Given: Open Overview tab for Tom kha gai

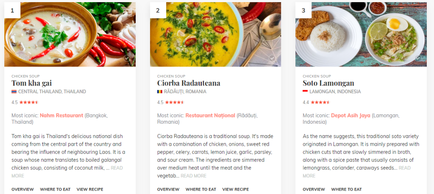Looking at the screenshot, I should coord(22,189).
